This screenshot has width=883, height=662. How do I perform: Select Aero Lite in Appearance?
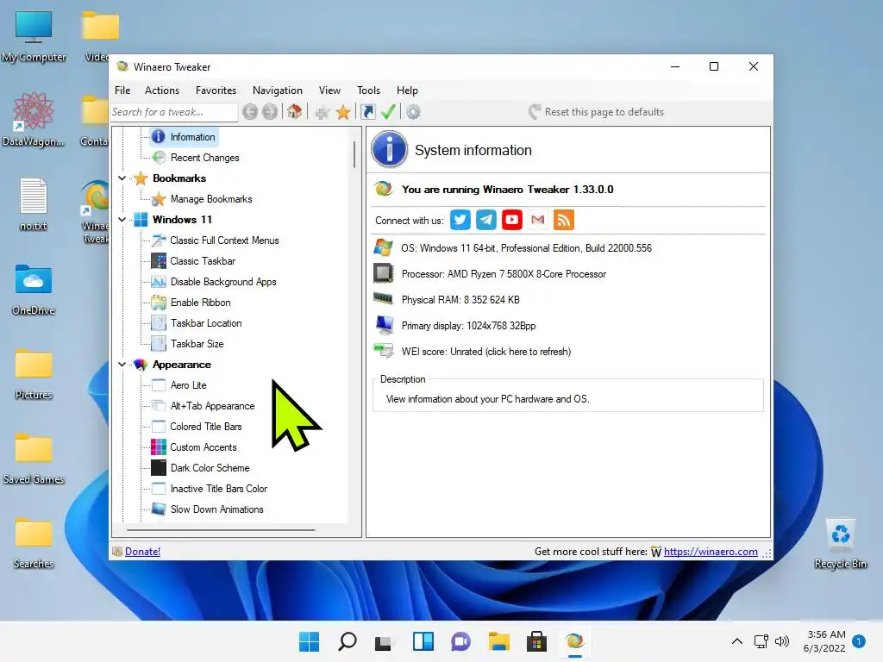[188, 385]
